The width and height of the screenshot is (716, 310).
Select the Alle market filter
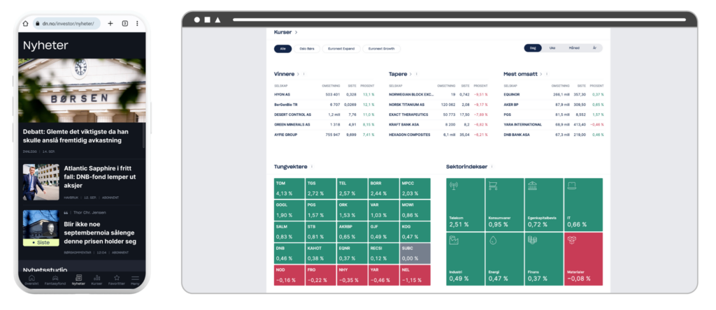(x=282, y=48)
